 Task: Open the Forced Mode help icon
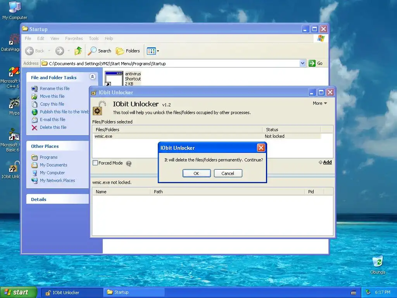[x=129, y=163]
